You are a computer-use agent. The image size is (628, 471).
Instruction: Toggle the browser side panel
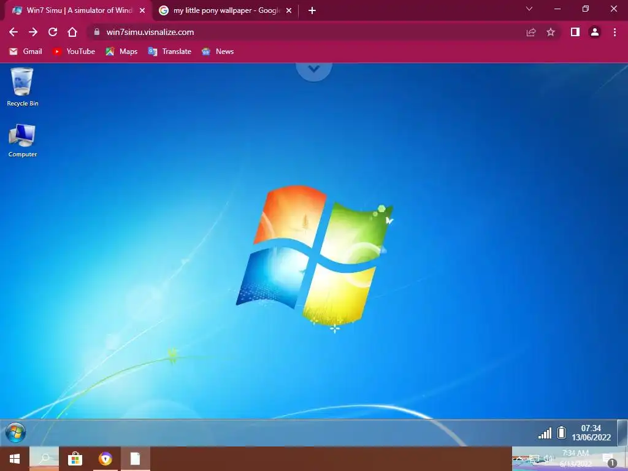tap(575, 32)
